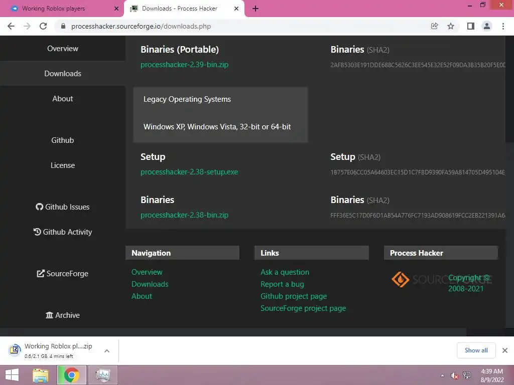Click the Windows Start button

[12, 375]
